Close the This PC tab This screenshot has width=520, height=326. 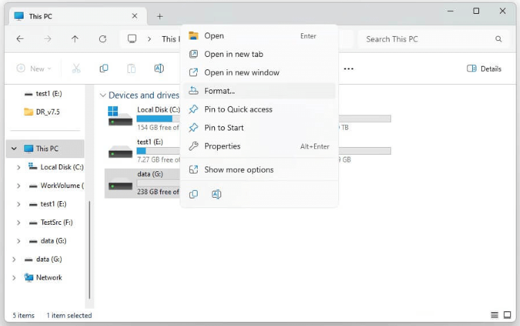(135, 16)
